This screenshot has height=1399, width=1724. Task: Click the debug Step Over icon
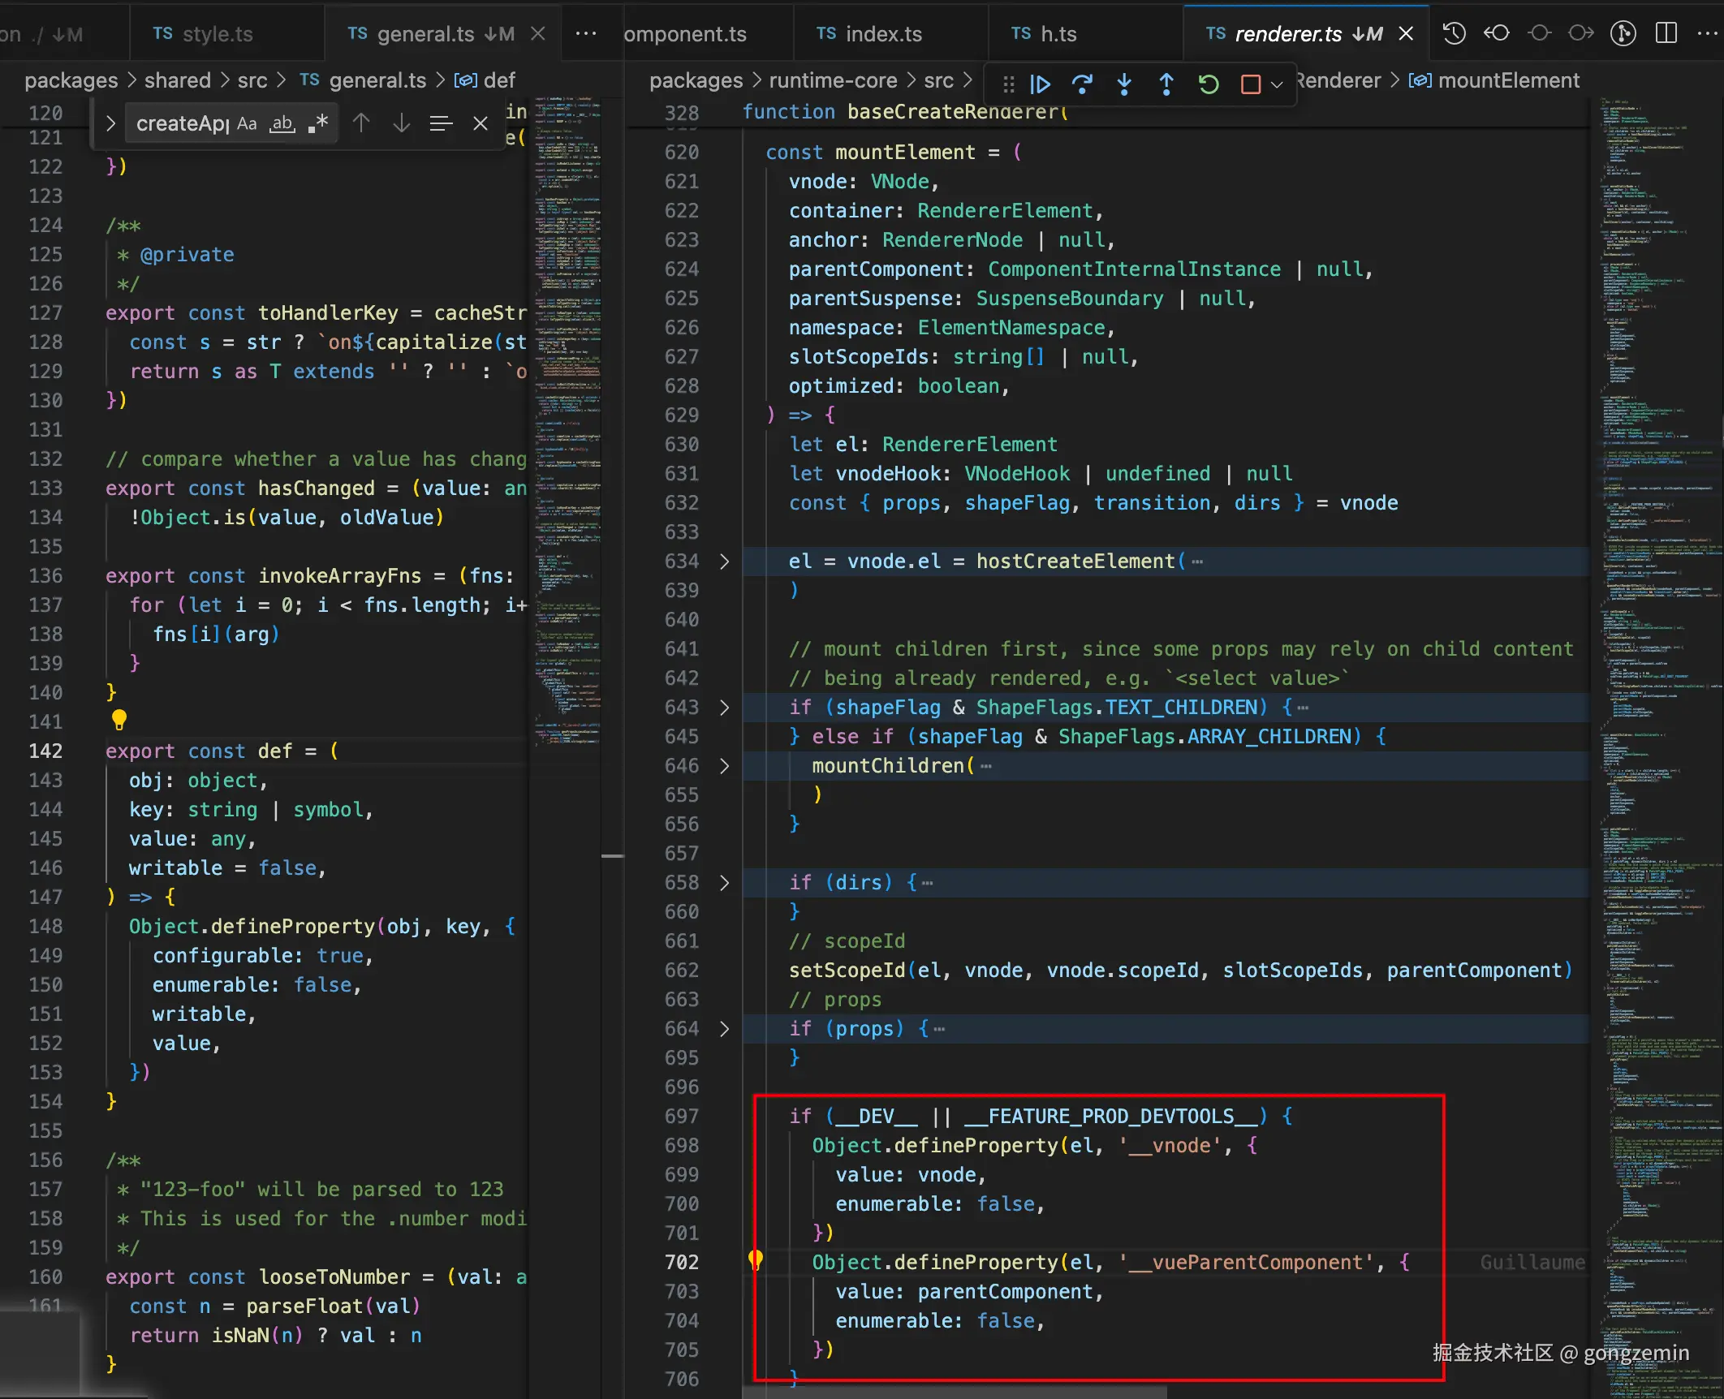click(1082, 84)
